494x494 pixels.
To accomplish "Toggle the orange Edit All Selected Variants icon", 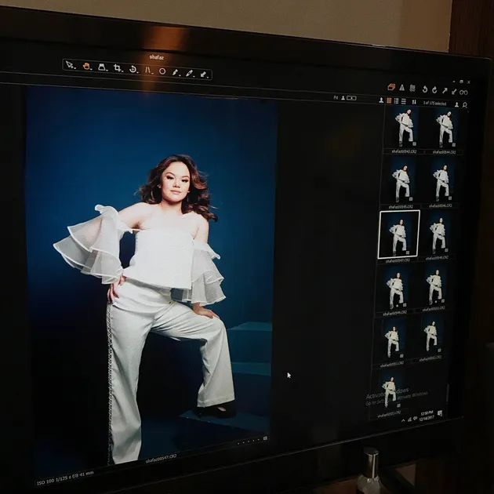I will [x=391, y=87].
